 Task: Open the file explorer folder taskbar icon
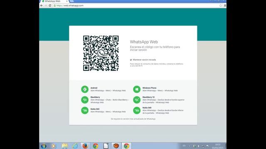[x=65, y=146]
